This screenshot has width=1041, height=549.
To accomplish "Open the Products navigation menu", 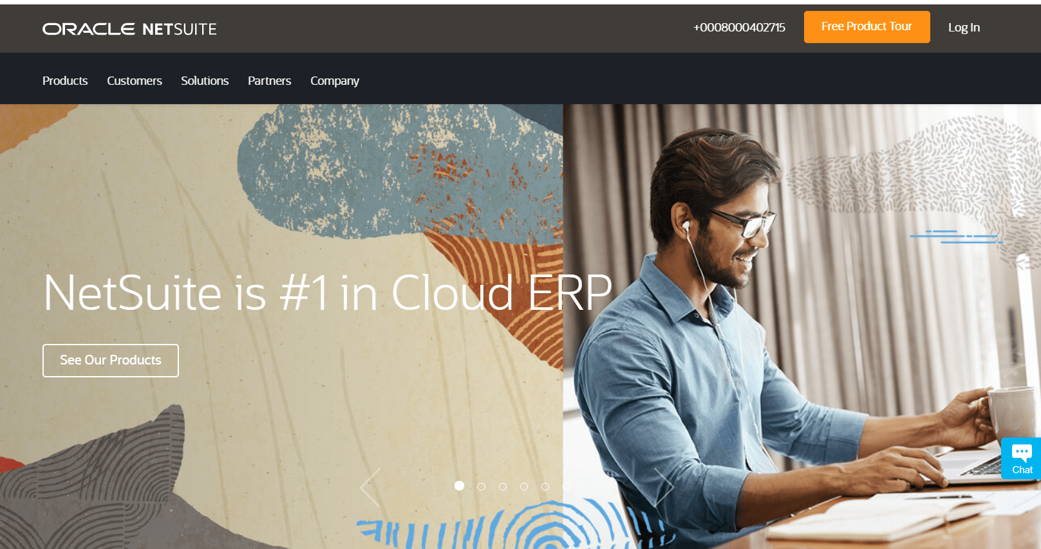I will 65,81.
